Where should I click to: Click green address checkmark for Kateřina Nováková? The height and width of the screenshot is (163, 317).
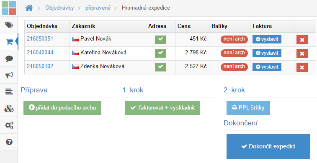point(160,53)
